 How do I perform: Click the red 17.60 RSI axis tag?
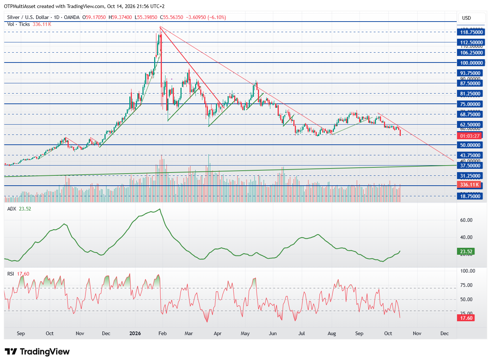coord(466,318)
